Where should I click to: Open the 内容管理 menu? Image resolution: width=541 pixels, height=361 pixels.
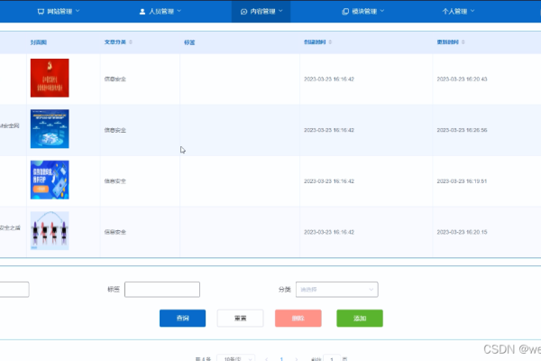[x=261, y=12]
